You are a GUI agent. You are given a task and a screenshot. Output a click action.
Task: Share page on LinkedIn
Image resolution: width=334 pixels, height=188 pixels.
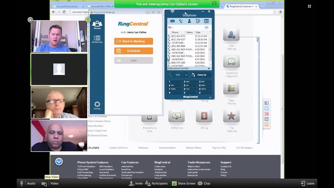266,119
